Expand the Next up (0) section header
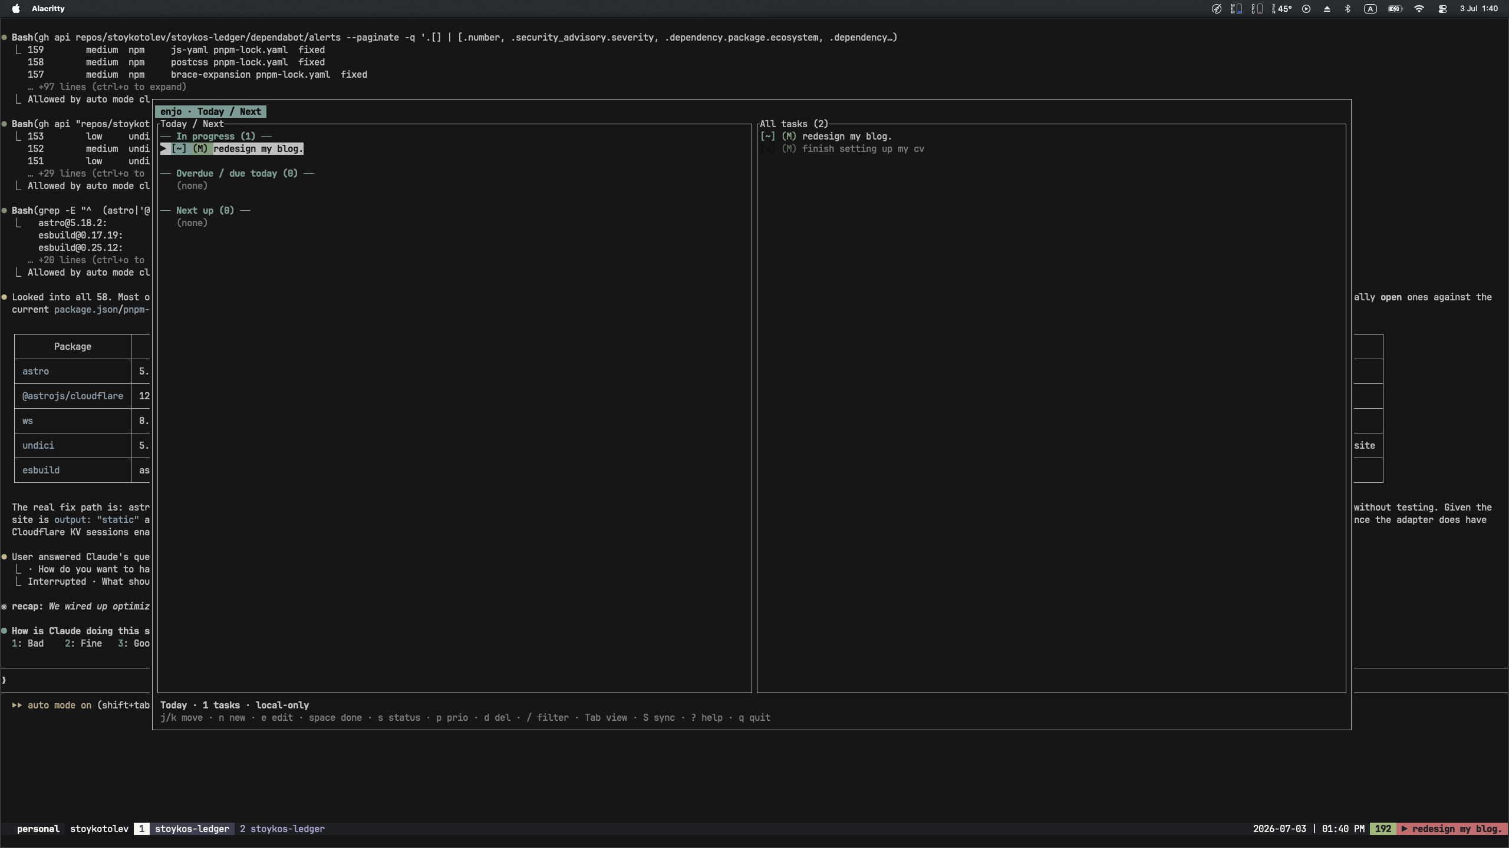 tap(205, 210)
